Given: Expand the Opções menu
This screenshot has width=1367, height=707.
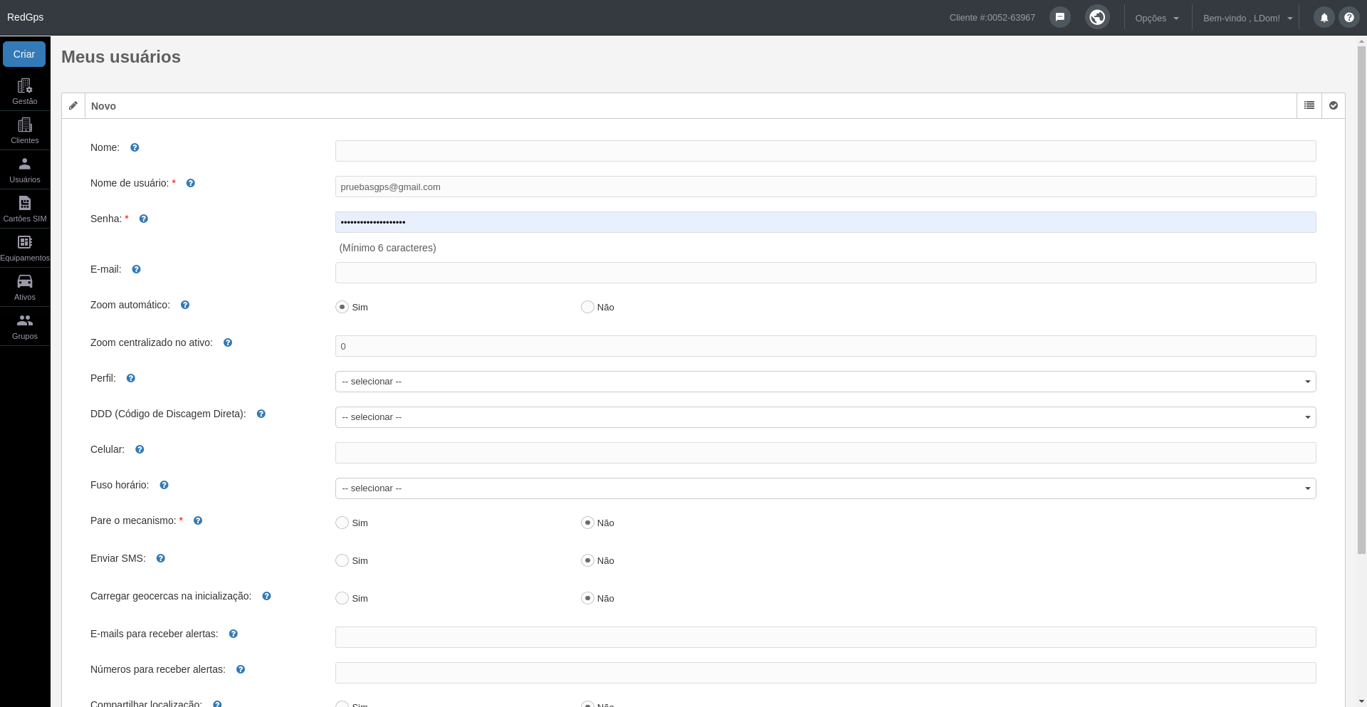Looking at the screenshot, I should coord(1157,18).
